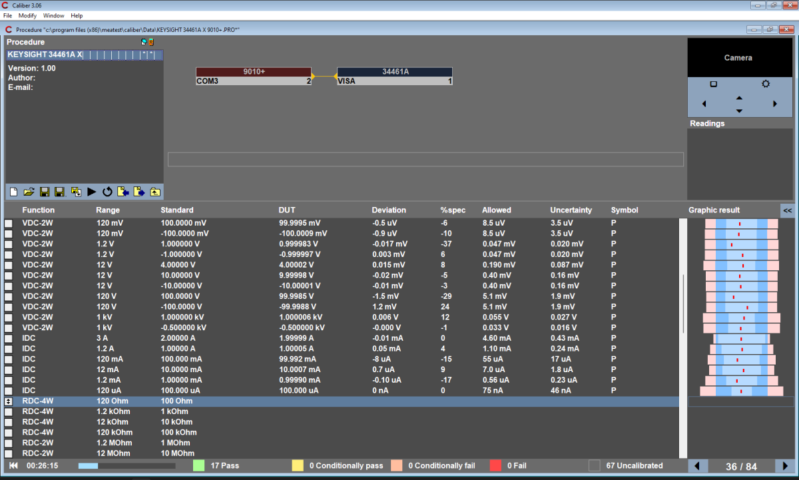Move camera right with right arrow
The image size is (799, 480).
774,104
